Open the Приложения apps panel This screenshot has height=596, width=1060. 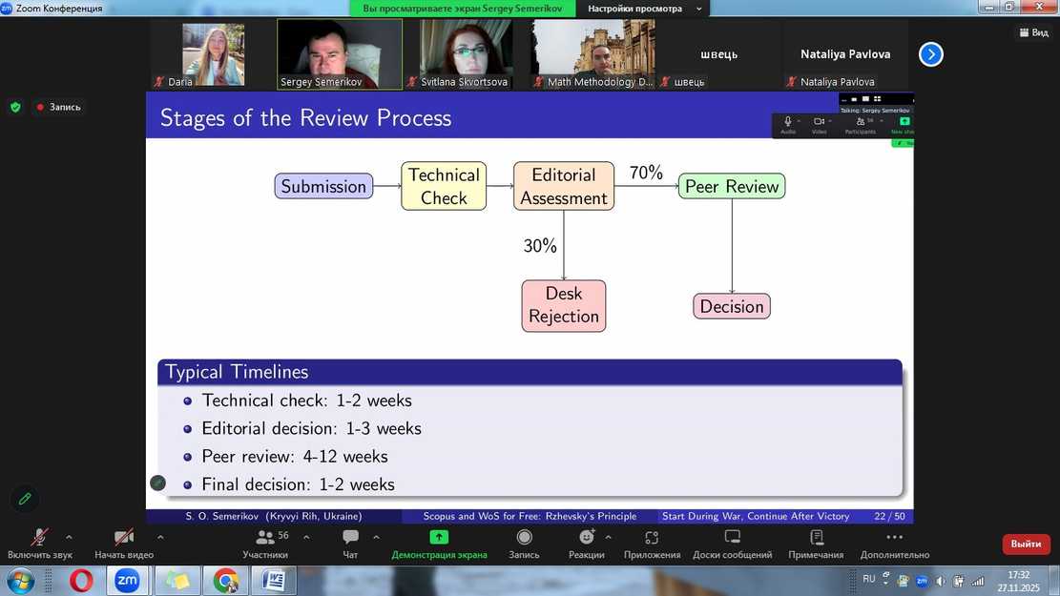(x=652, y=544)
